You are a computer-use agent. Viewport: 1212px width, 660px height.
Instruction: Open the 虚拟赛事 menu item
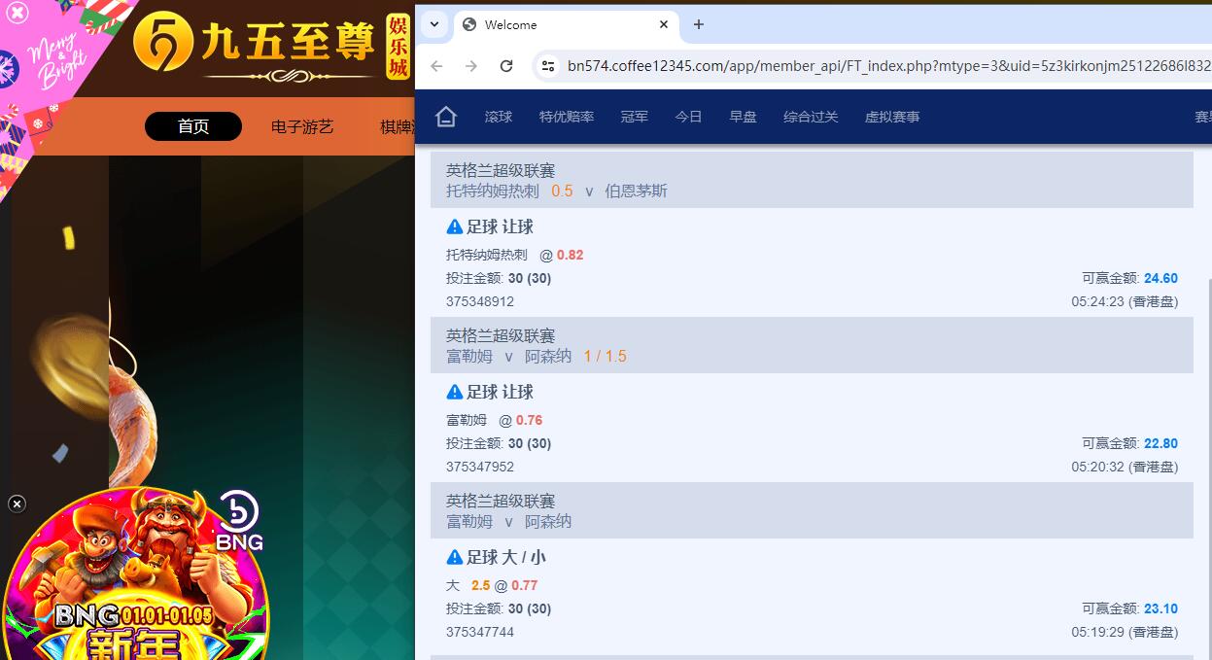click(x=892, y=117)
